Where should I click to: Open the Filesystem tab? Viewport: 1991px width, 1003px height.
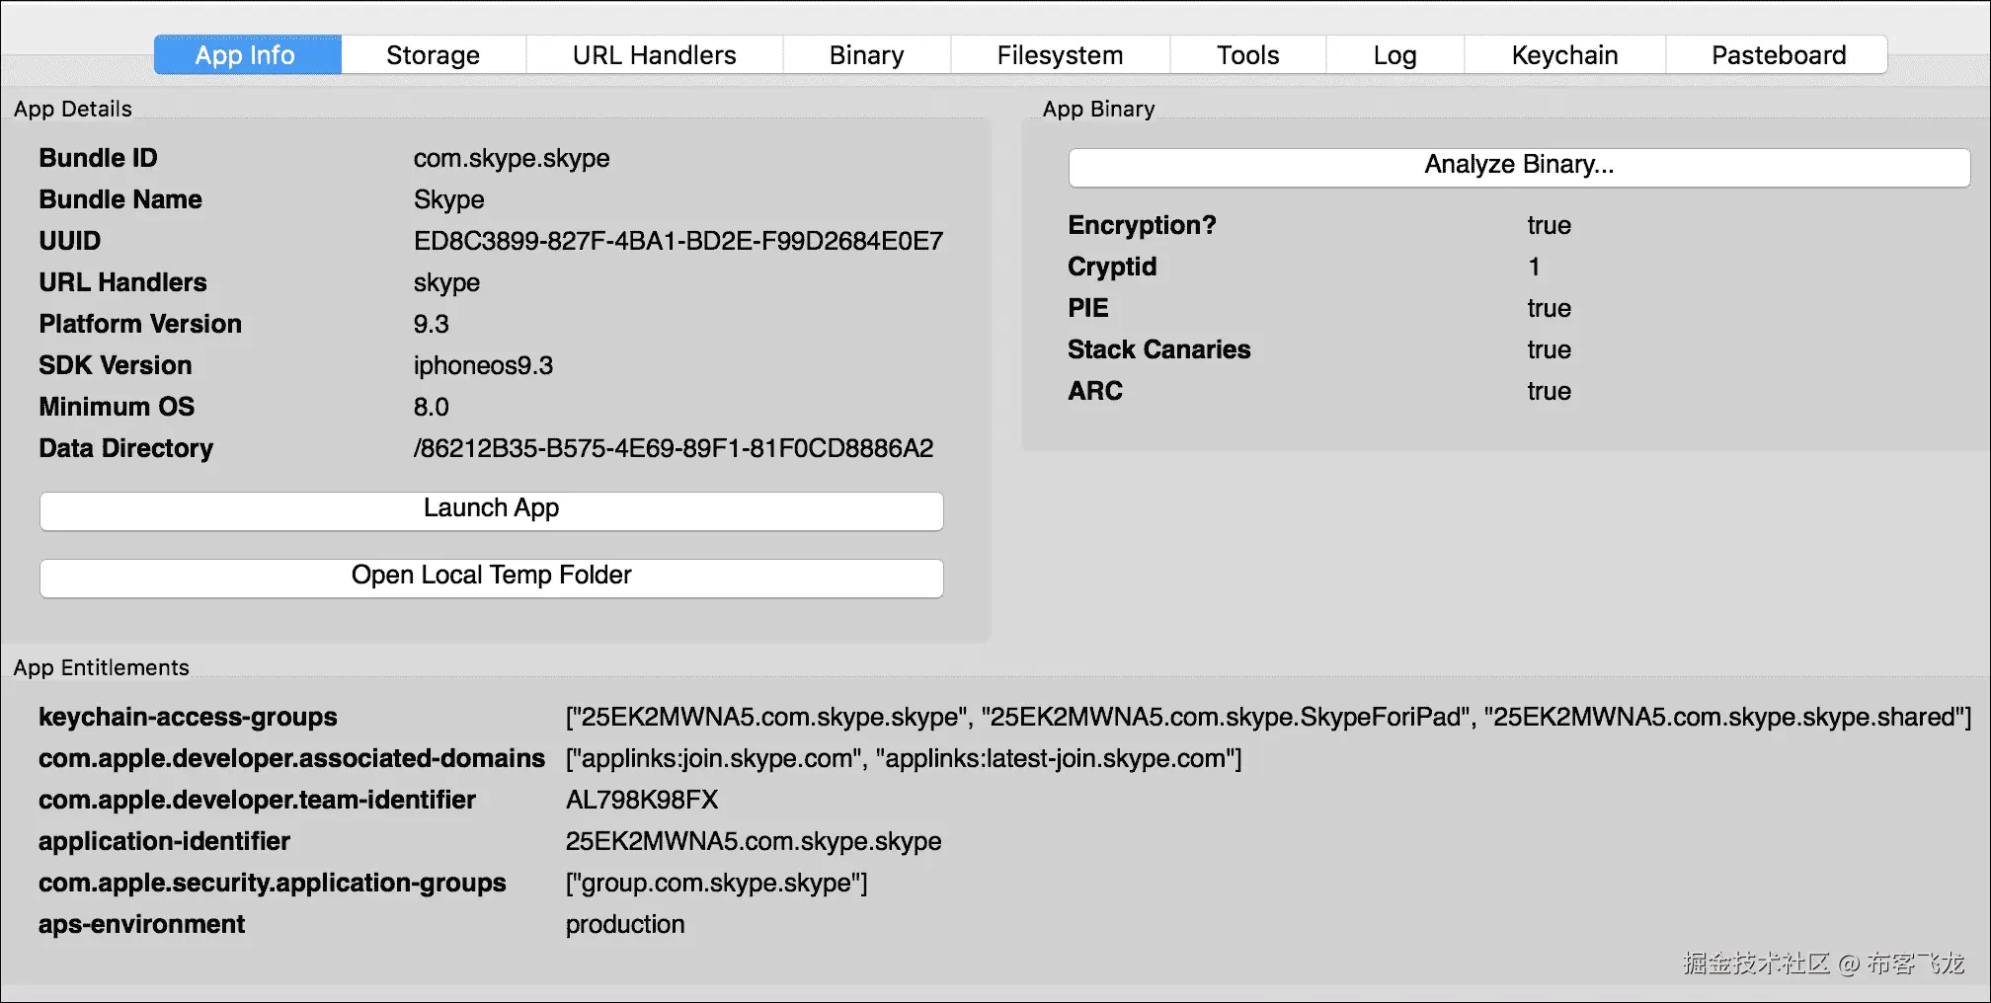pos(1060,55)
